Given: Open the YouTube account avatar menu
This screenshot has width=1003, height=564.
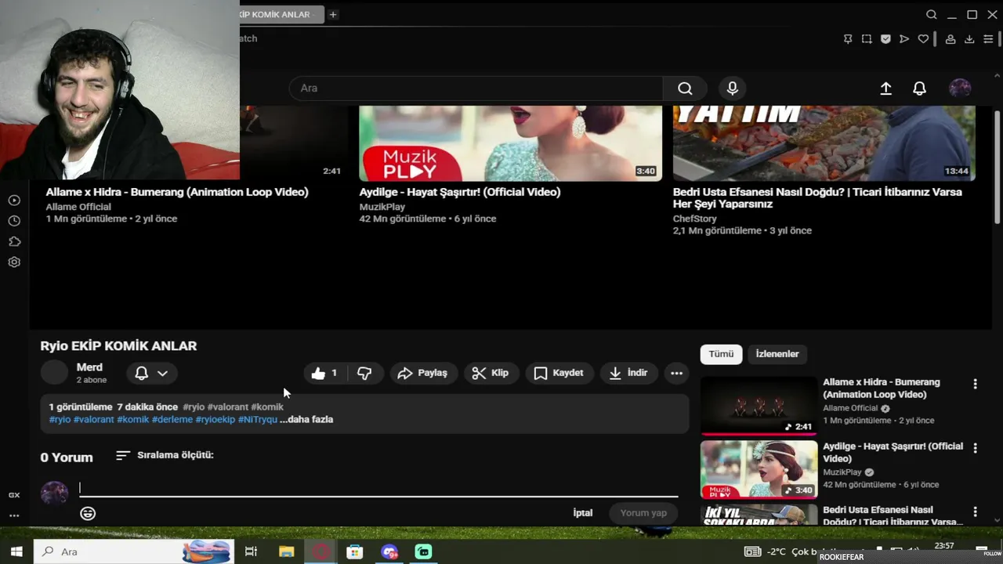Looking at the screenshot, I should (x=960, y=89).
